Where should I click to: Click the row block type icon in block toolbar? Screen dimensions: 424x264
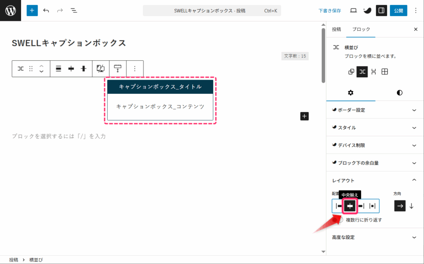click(x=21, y=69)
